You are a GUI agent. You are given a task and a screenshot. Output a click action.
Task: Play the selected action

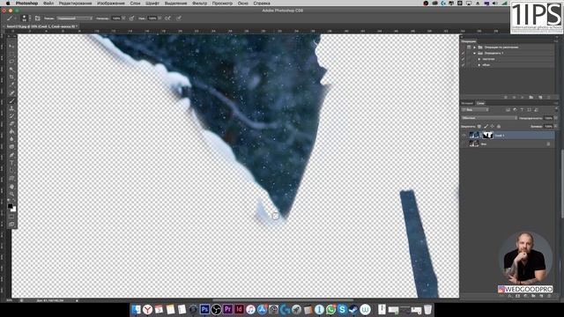click(523, 97)
